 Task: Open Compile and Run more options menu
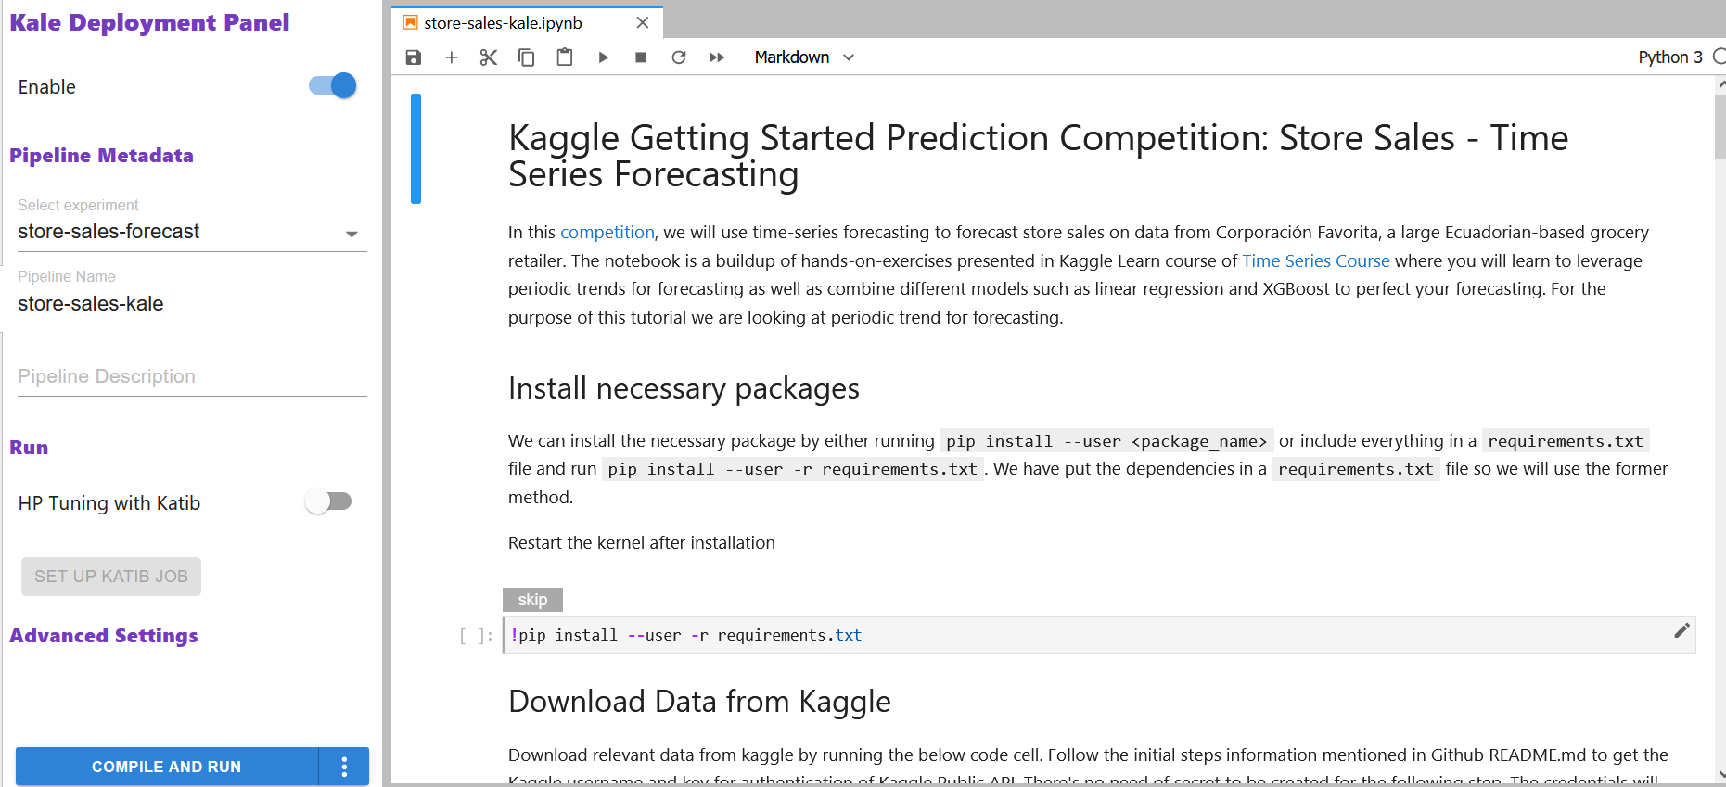[344, 767]
